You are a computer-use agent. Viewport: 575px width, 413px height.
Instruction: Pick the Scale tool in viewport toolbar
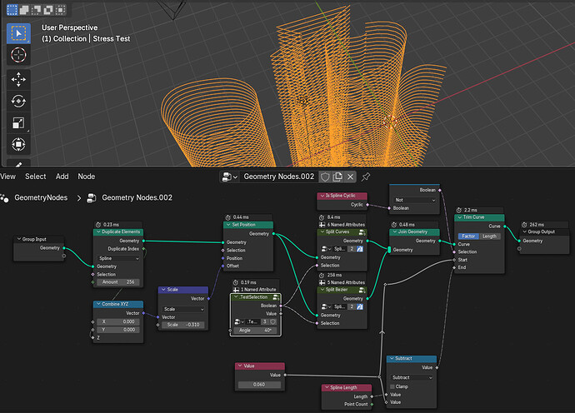point(18,122)
